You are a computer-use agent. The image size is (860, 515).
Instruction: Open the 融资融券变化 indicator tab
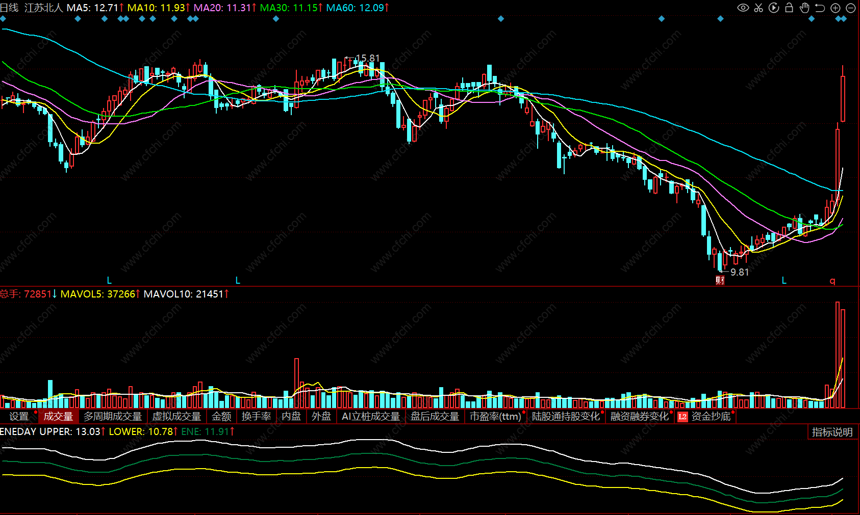click(x=639, y=416)
